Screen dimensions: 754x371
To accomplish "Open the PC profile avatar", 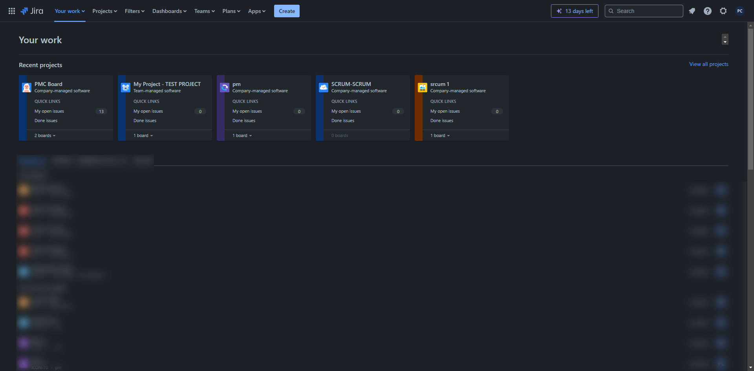I will click(x=740, y=11).
